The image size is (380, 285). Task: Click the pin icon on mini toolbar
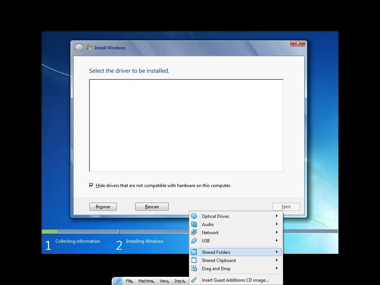pyautogui.click(x=118, y=281)
